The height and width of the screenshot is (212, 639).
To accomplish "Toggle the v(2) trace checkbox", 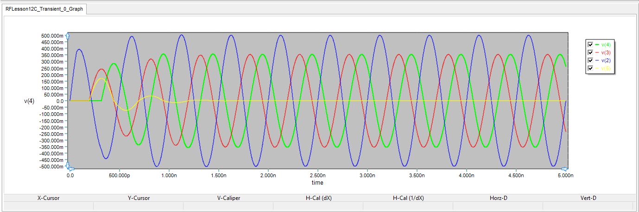I will [590, 60].
